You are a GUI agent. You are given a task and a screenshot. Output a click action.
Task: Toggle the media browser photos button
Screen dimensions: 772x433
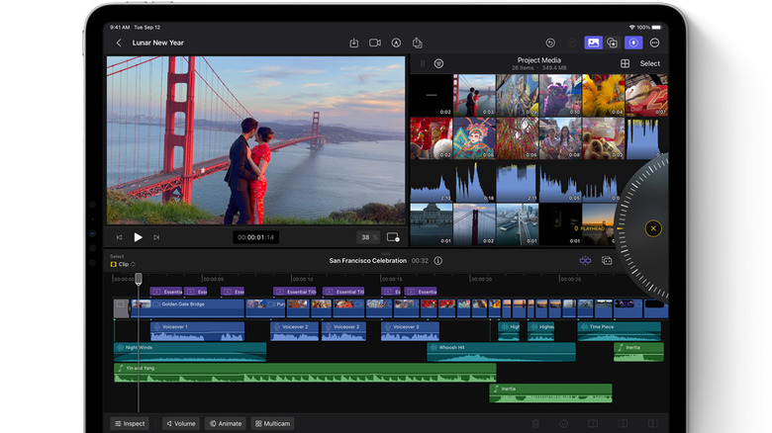point(593,43)
